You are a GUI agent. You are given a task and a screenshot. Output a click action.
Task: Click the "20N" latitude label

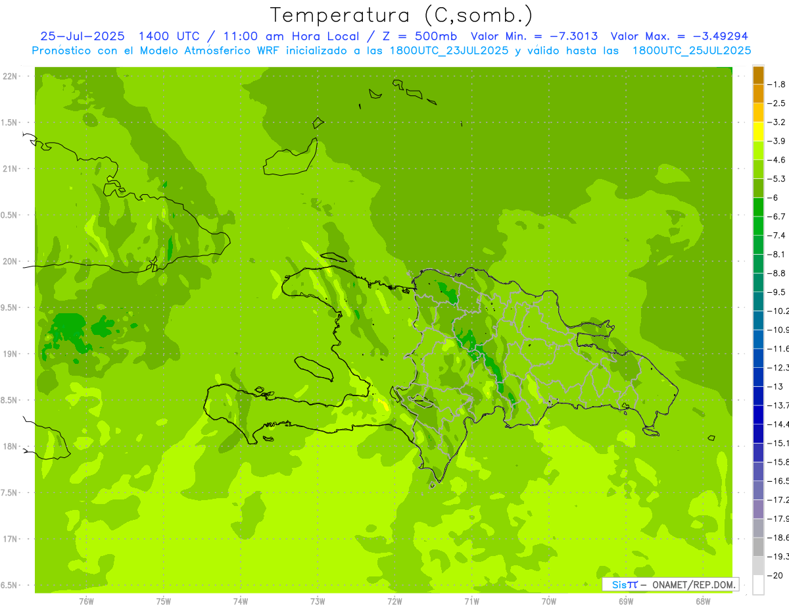coord(11,261)
